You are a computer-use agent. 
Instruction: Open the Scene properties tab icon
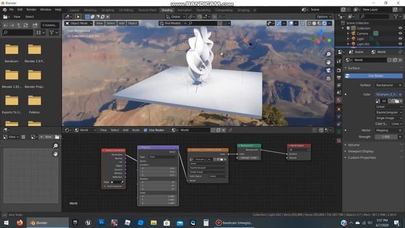(339, 92)
